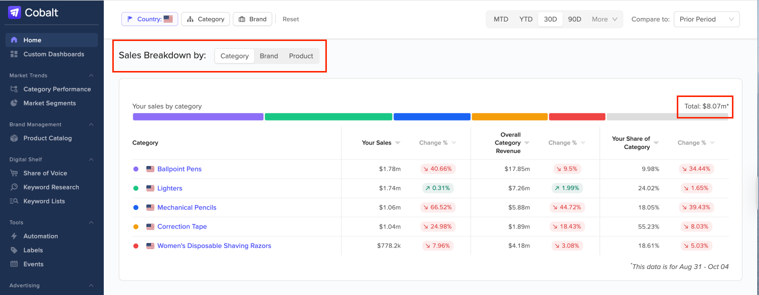This screenshot has height=295, width=759.
Task: Click the US flag beside Correction Tape
Action: point(150,226)
